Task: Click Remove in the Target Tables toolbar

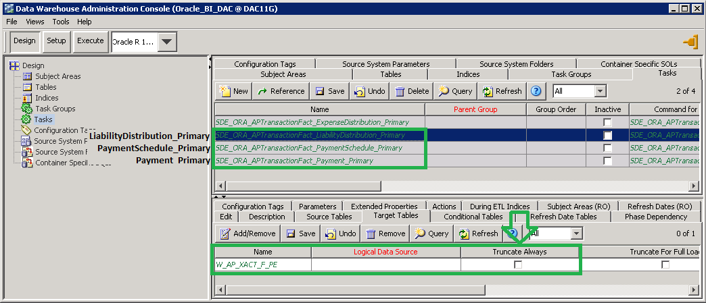Action: tap(385, 233)
